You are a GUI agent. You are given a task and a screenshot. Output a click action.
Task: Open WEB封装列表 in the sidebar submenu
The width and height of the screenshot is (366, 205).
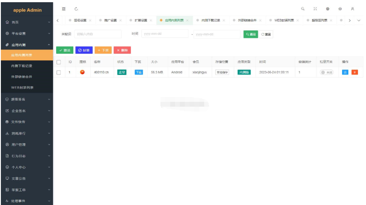coord(22,87)
